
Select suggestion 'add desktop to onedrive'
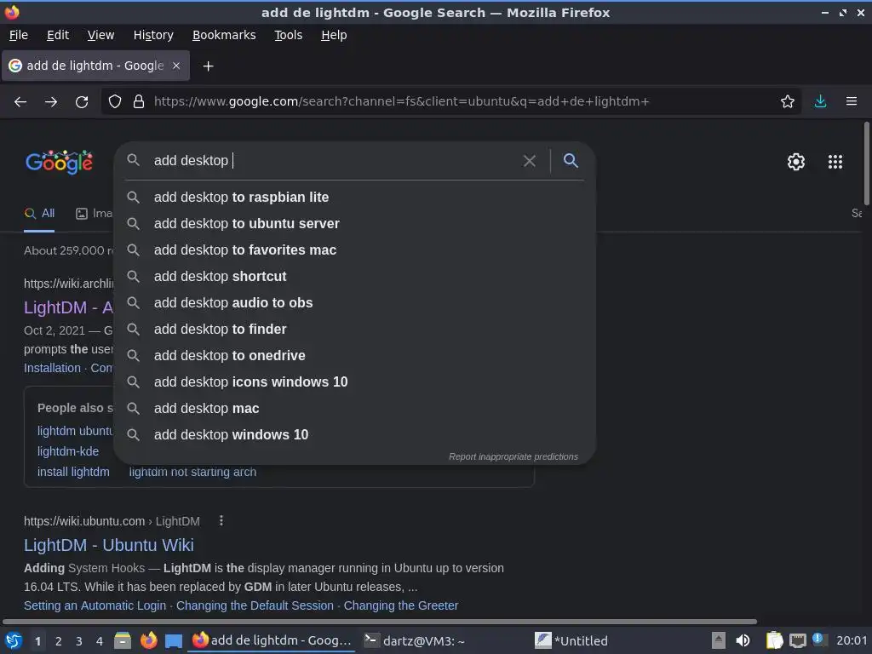click(x=355, y=355)
